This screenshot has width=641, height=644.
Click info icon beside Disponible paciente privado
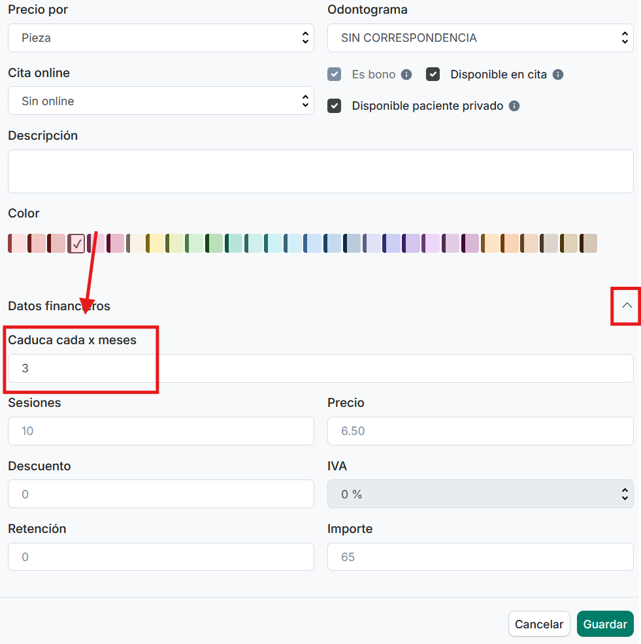514,106
